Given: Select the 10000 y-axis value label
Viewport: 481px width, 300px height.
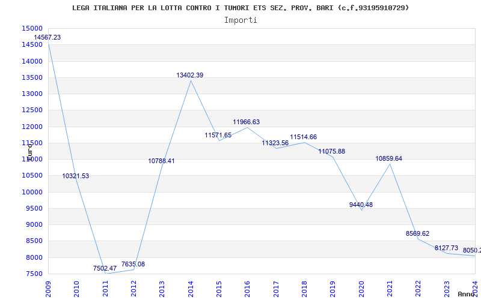Looking at the screenshot, I should pos(32,192).
